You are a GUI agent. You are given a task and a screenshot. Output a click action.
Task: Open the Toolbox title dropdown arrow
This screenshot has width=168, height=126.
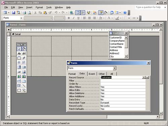pos(22,45)
